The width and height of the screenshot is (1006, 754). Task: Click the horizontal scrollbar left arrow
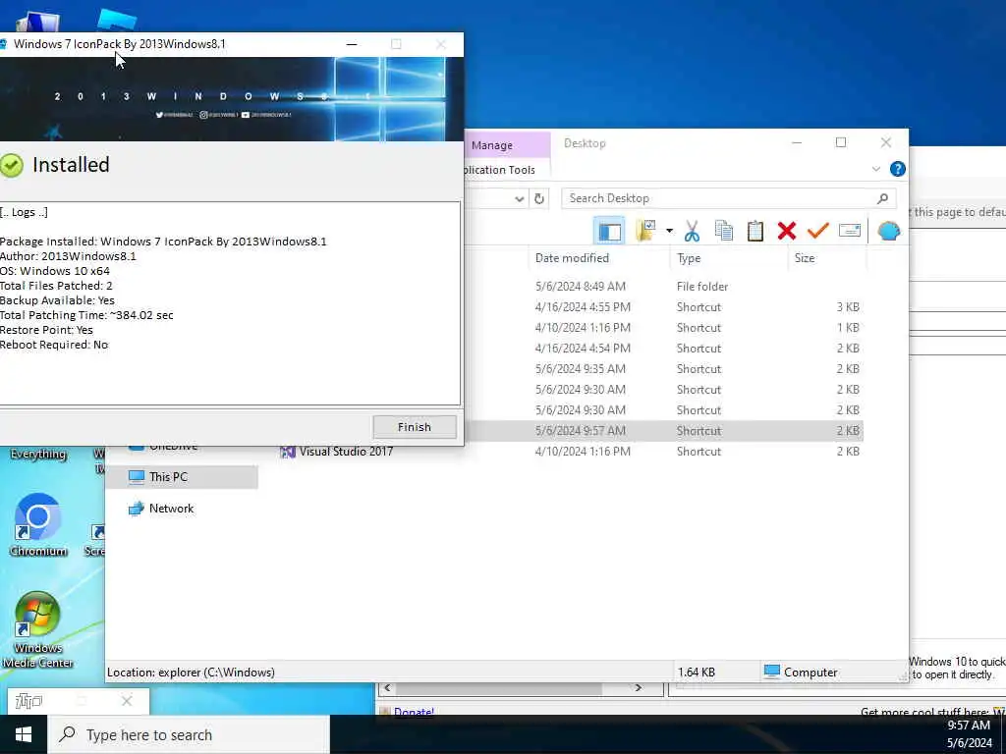(x=387, y=688)
